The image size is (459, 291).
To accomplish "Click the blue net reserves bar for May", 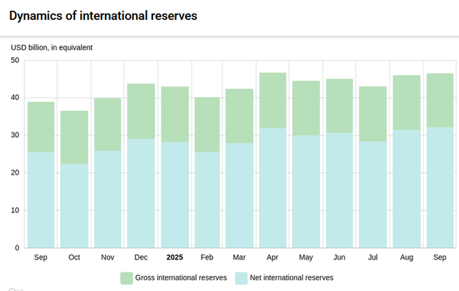I will (x=306, y=192).
